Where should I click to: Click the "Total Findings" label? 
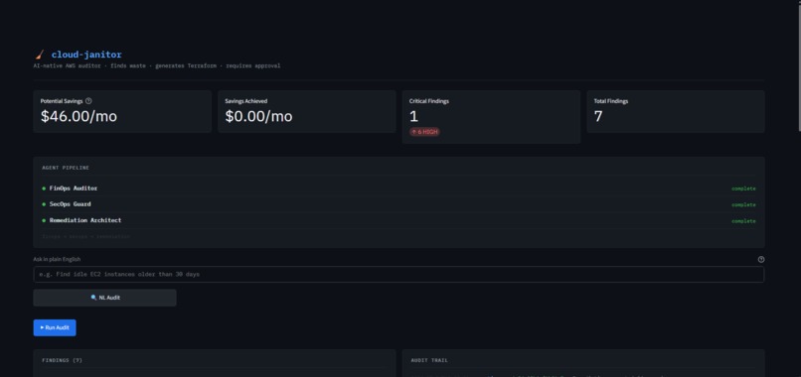click(611, 101)
